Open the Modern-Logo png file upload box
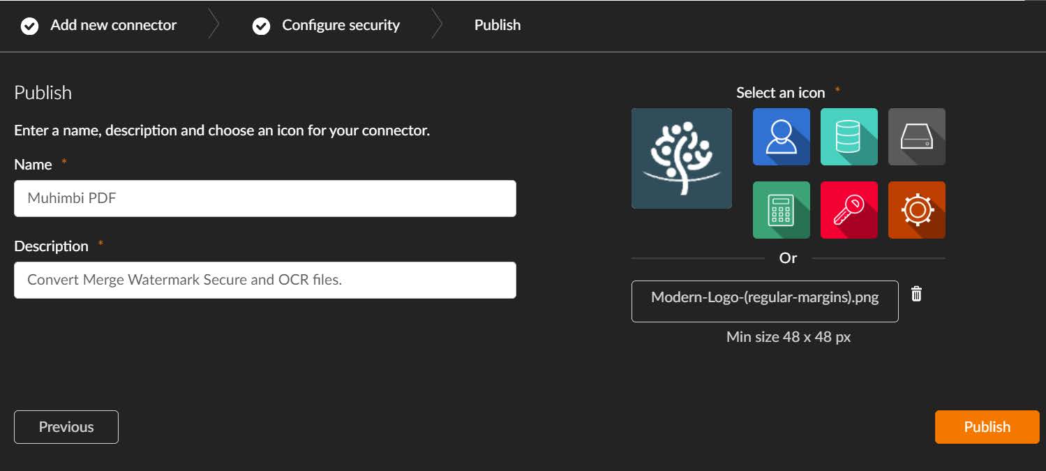The width and height of the screenshot is (1046, 471). click(764, 301)
